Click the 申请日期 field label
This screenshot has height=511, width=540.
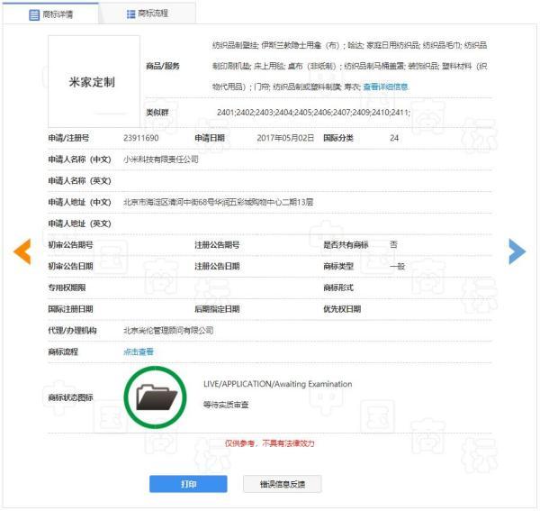coord(210,138)
